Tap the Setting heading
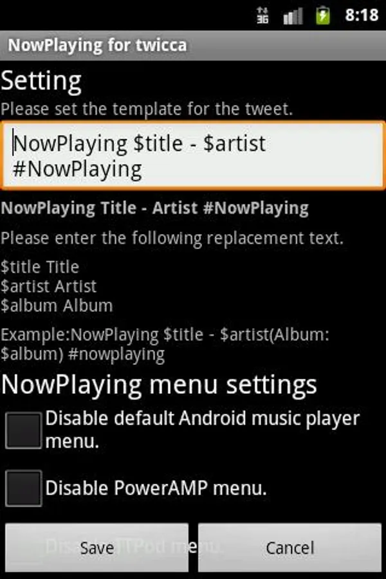Viewport: 386px width, 579px height. (x=41, y=81)
